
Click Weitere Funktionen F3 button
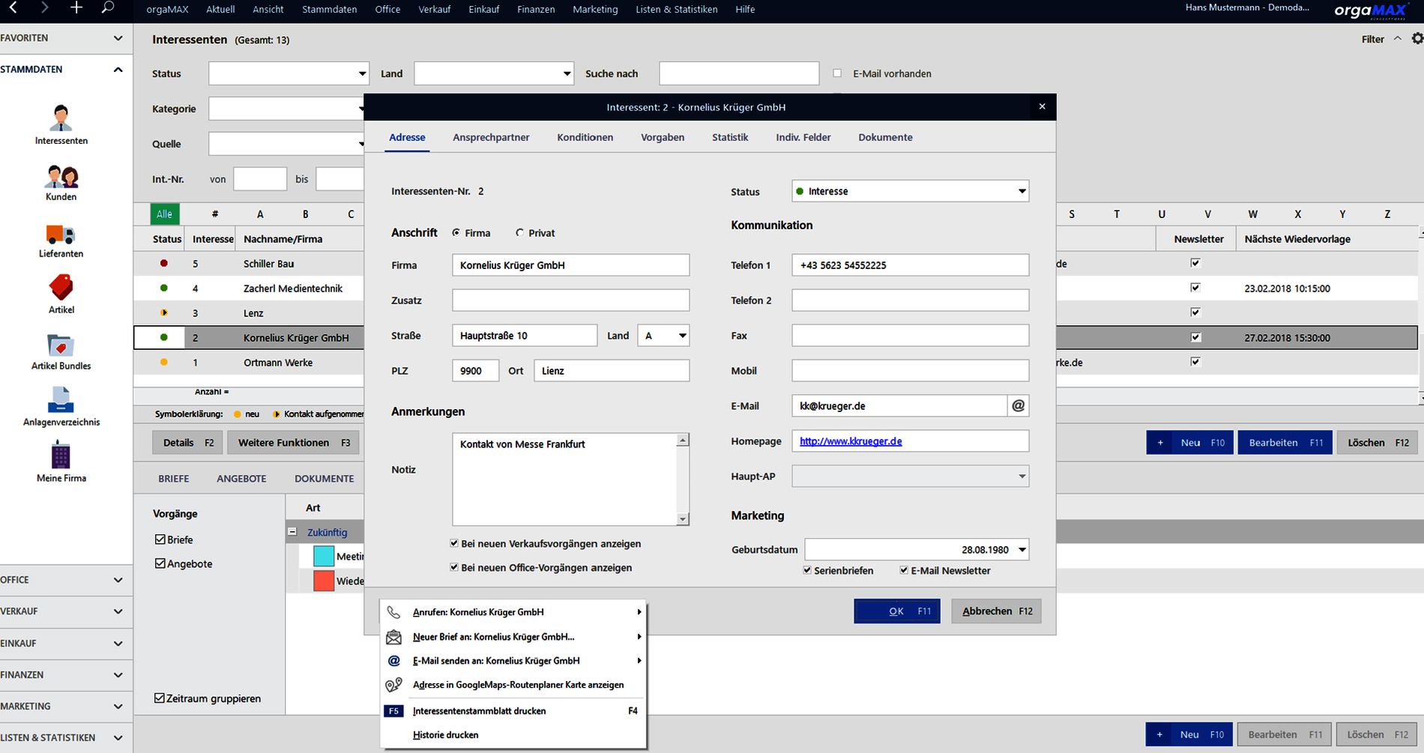[294, 443]
